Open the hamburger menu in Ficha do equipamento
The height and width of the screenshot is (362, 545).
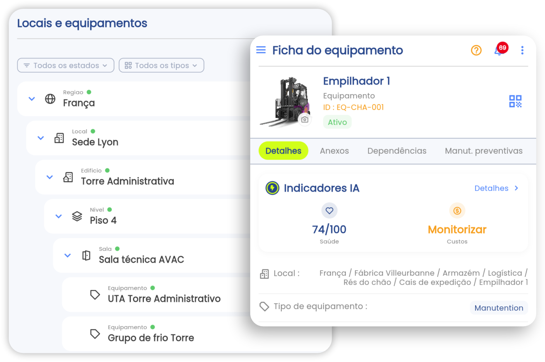click(261, 50)
